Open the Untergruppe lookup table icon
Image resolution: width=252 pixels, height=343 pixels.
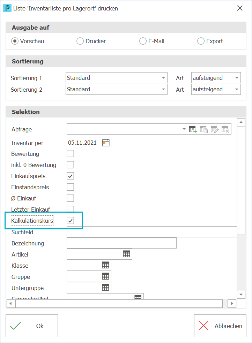pos(105,288)
